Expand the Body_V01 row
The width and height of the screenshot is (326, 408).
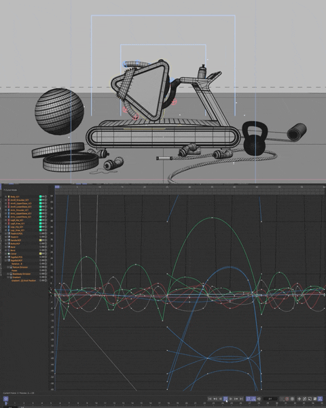tap(5, 197)
